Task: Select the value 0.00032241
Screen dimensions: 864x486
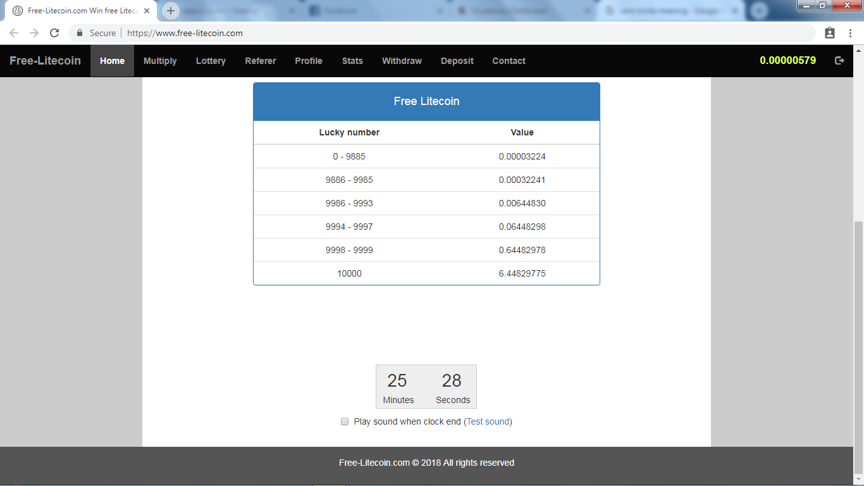Action: pos(522,180)
